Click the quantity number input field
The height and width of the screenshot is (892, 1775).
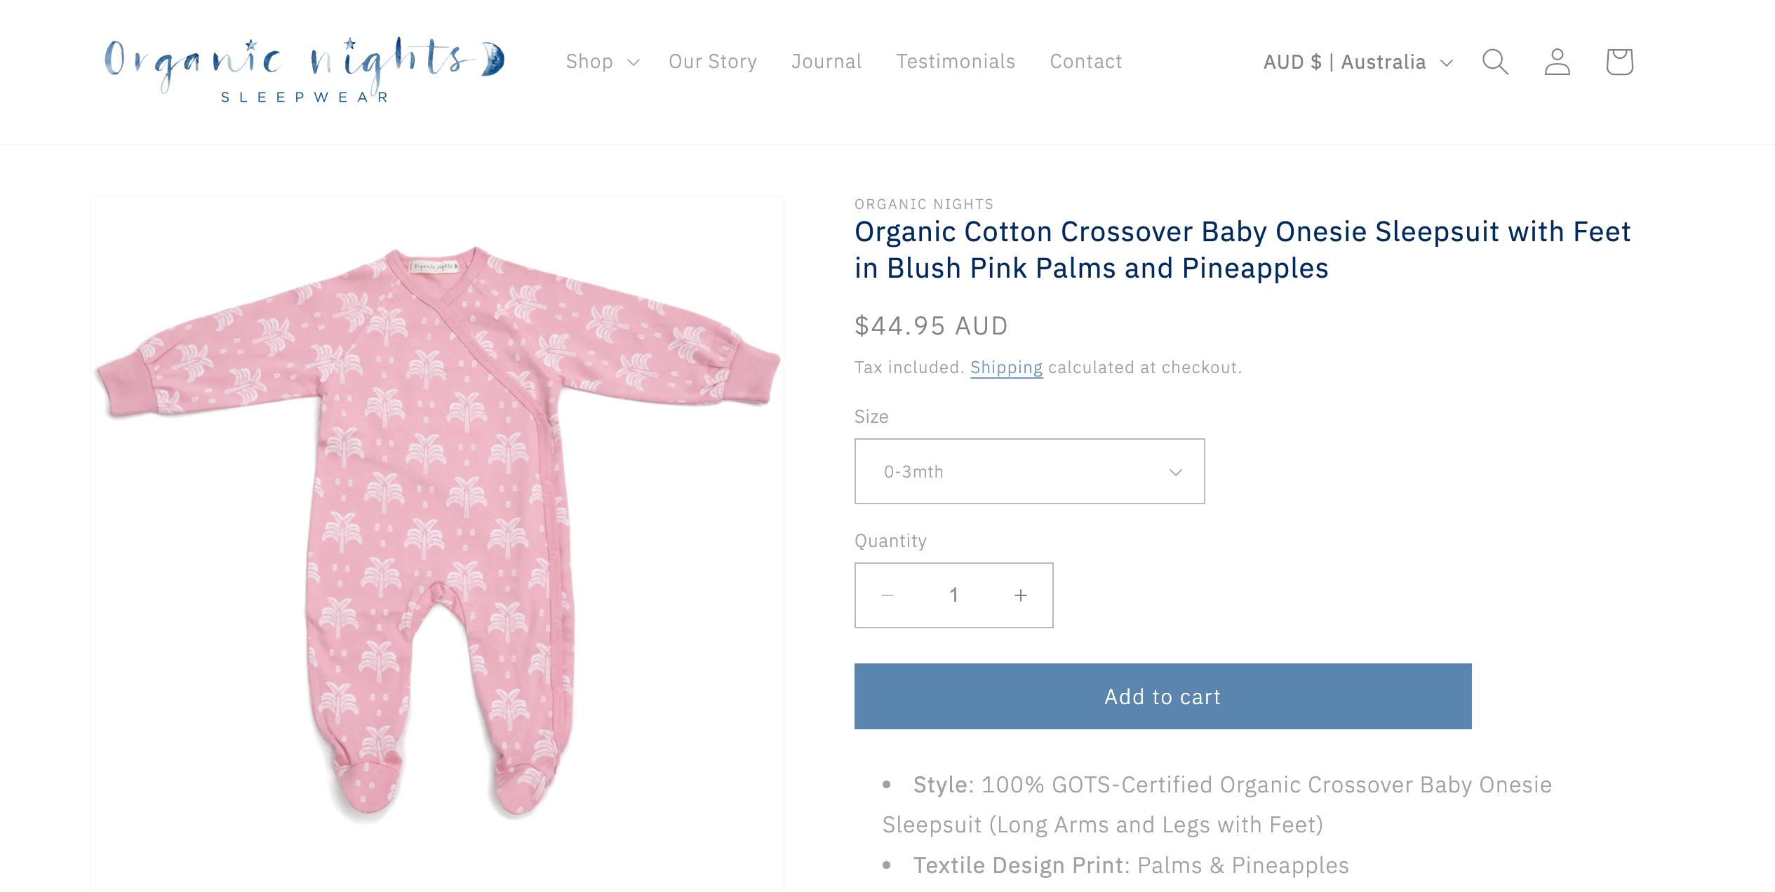click(x=954, y=595)
